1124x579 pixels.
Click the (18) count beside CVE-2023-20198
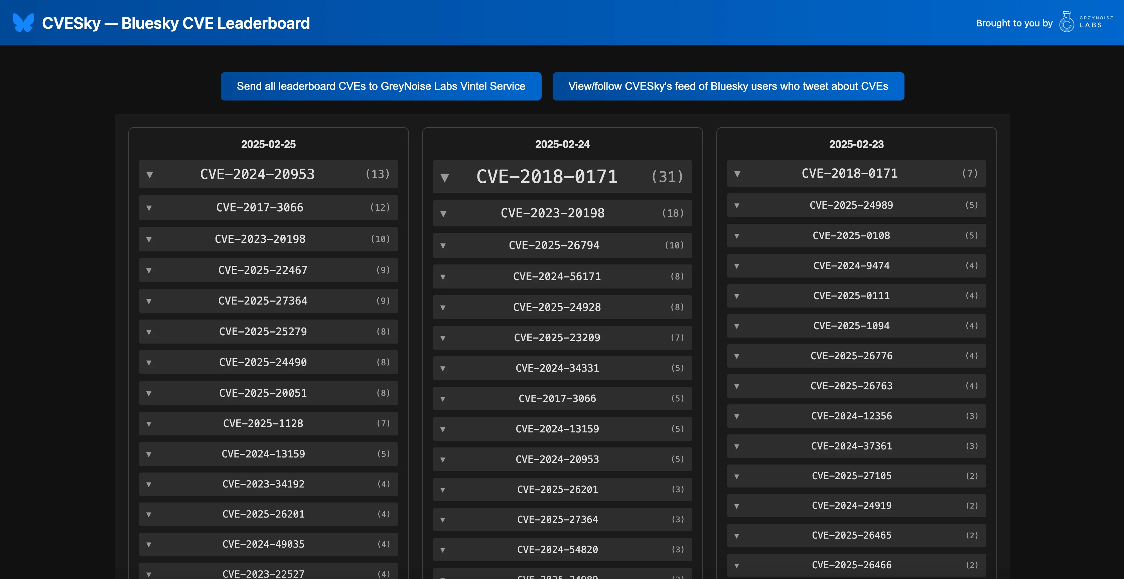[673, 213]
